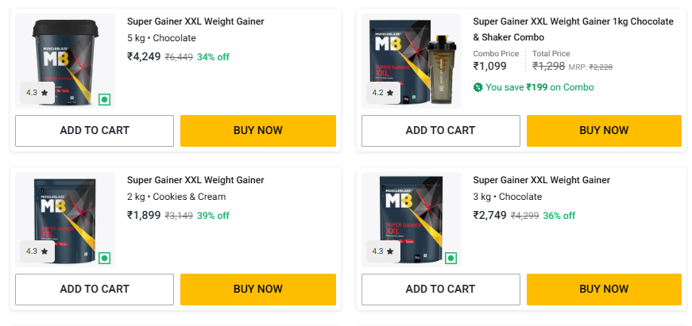Click the green vegetarian mark on 5 kg Chocolate
The height and width of the screenshot is (326, 692).
click(x=105, y=99)
